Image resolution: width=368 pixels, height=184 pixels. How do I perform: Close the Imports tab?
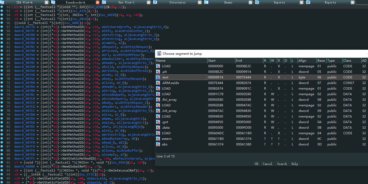pos(302,2)
